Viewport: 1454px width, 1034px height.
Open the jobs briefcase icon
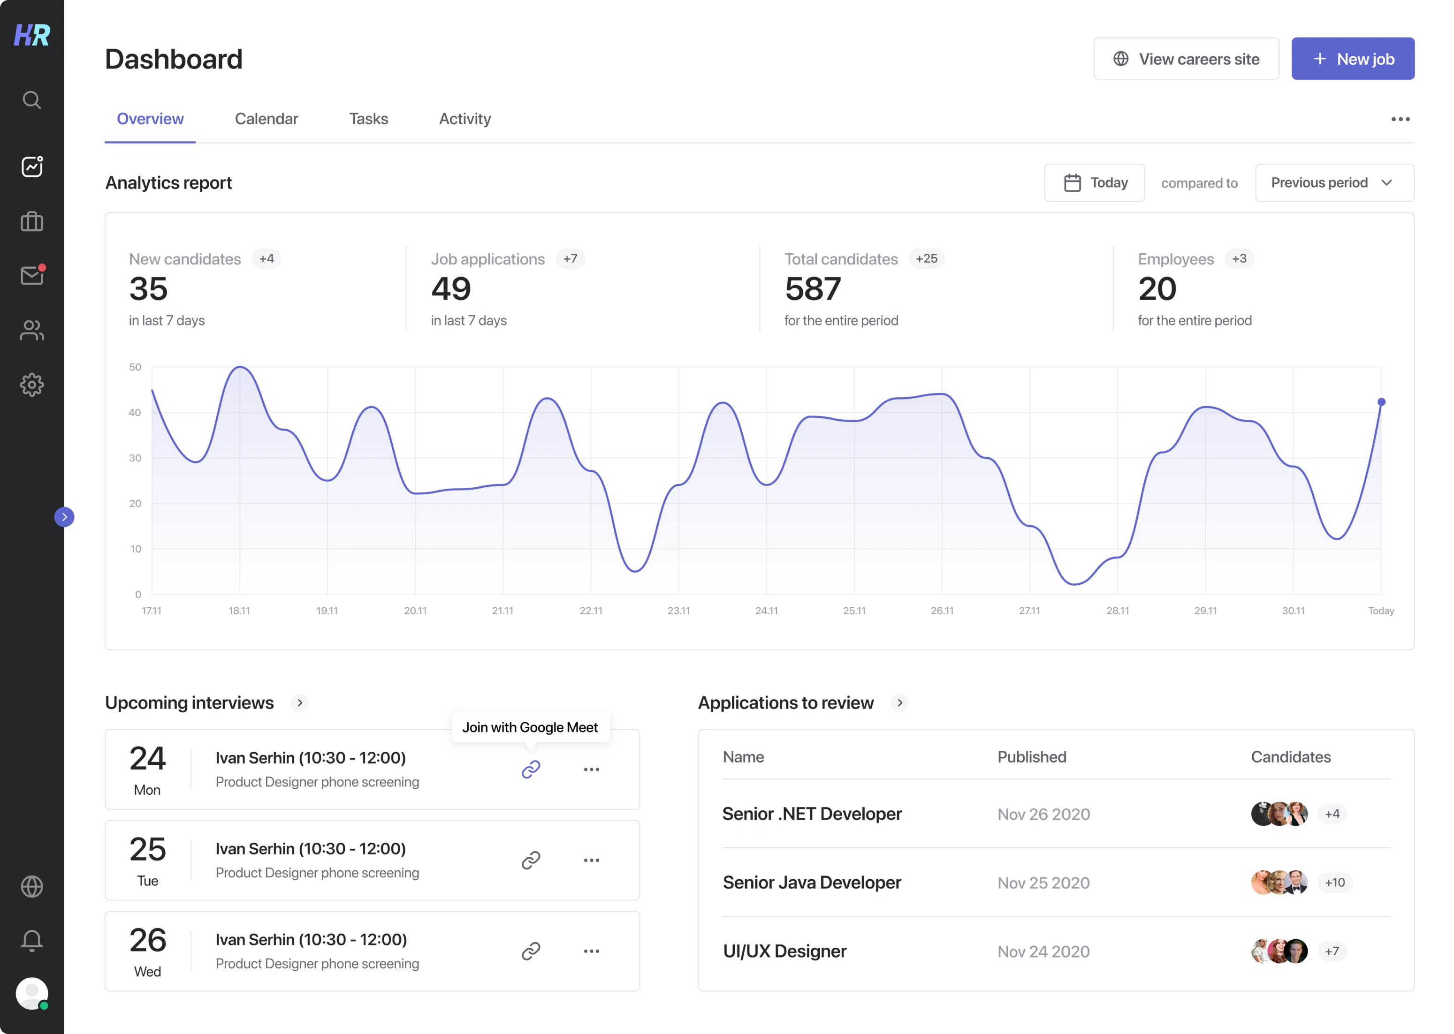click(31, 221)
